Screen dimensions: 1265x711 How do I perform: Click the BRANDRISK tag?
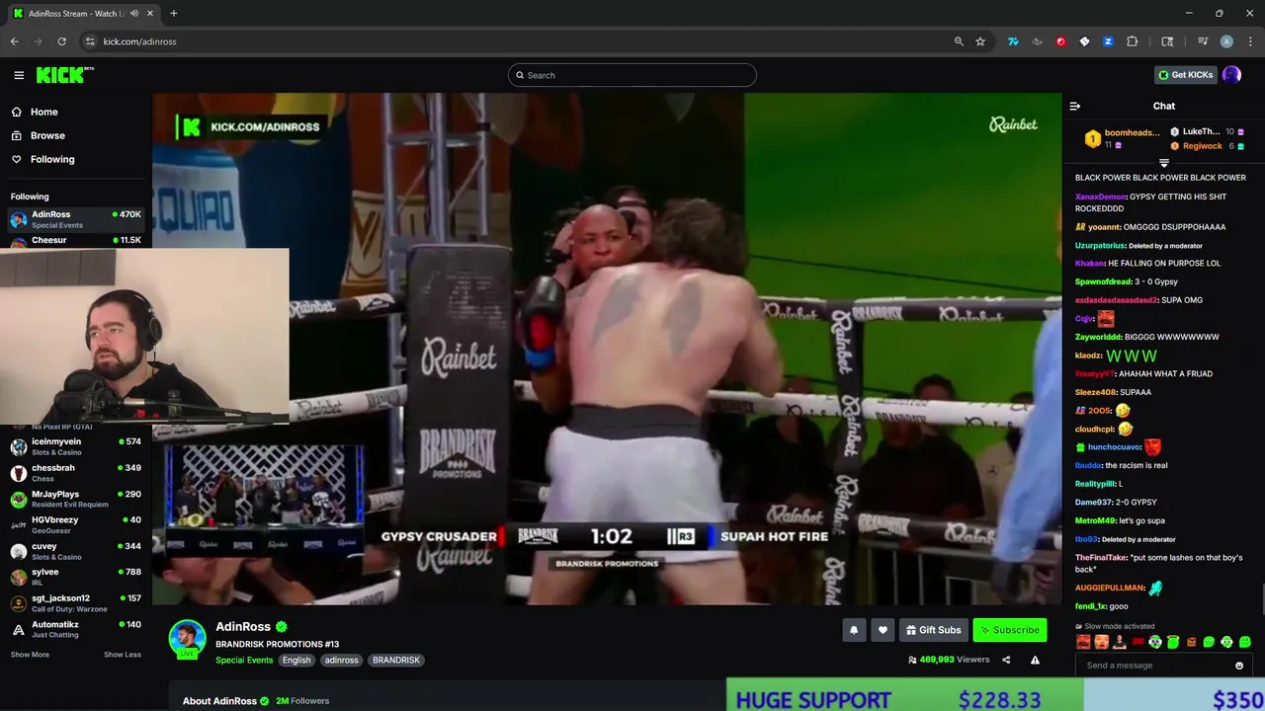(x=396, y=660)
